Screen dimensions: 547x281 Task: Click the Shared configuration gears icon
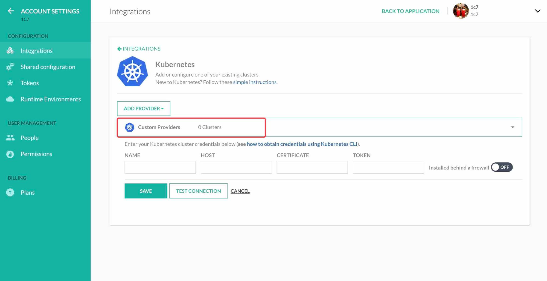click(10, 67)
